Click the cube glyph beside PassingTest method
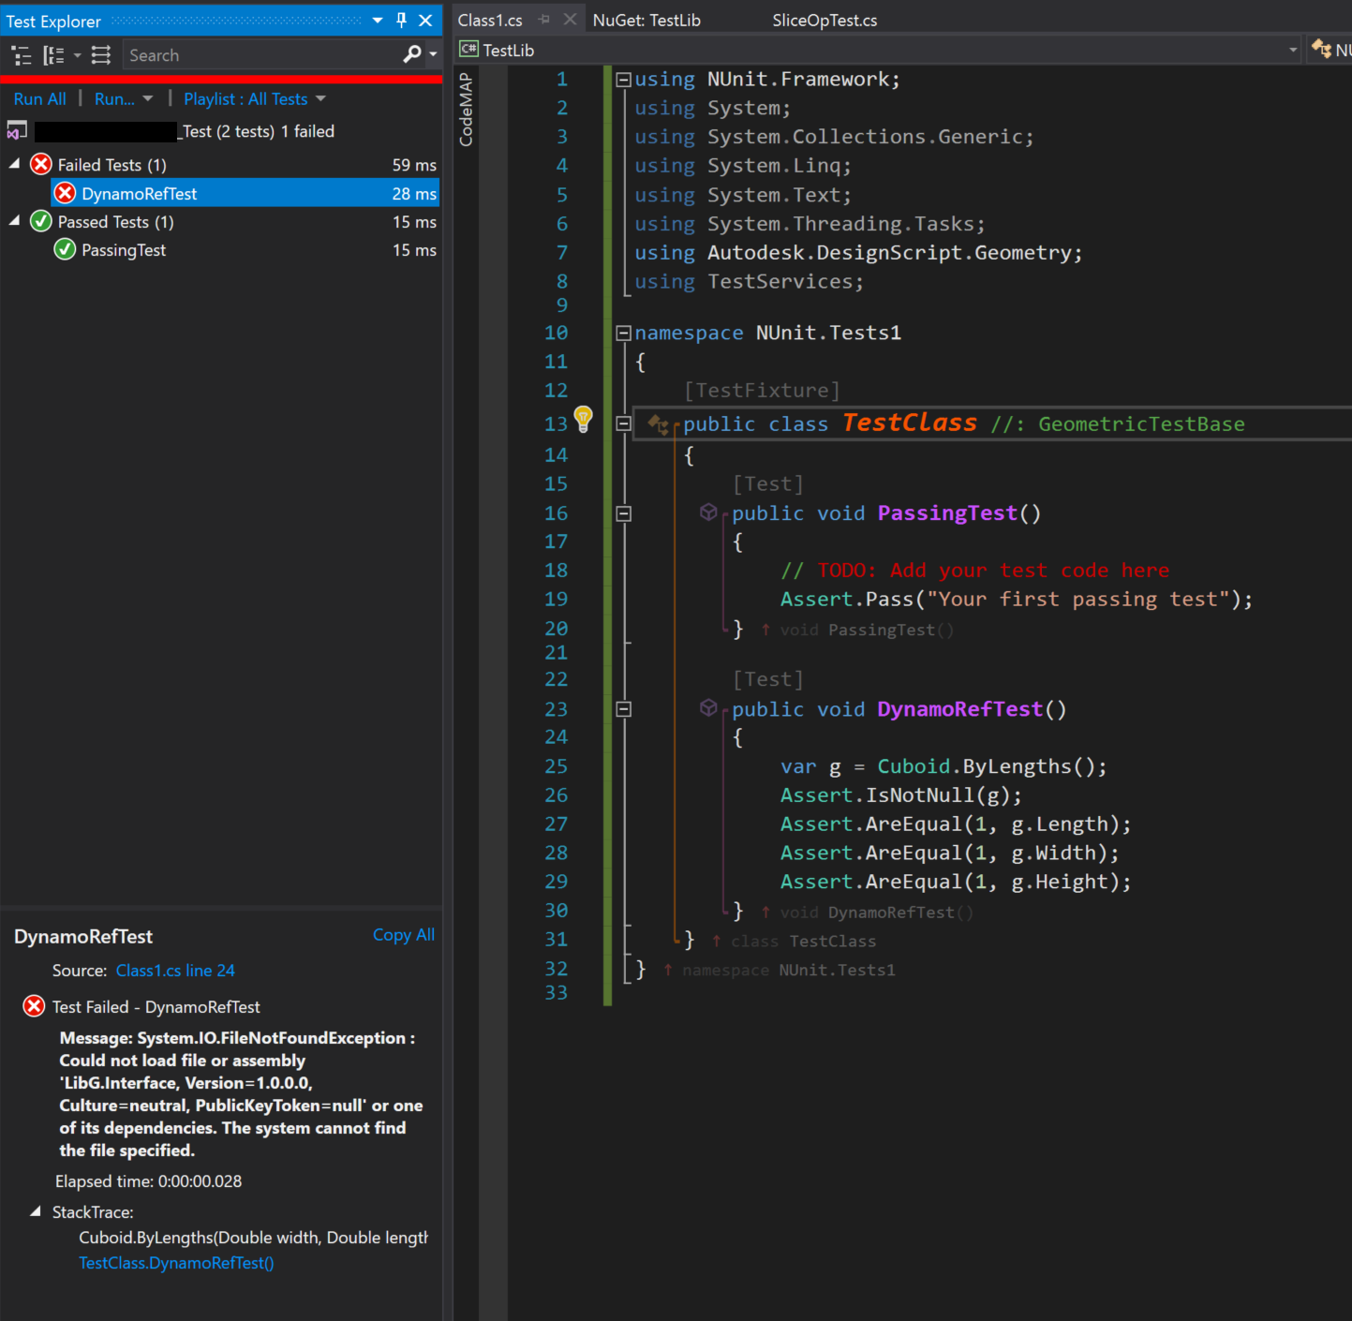Viewport: 1352px width, 1321px height. coord(708,512)
